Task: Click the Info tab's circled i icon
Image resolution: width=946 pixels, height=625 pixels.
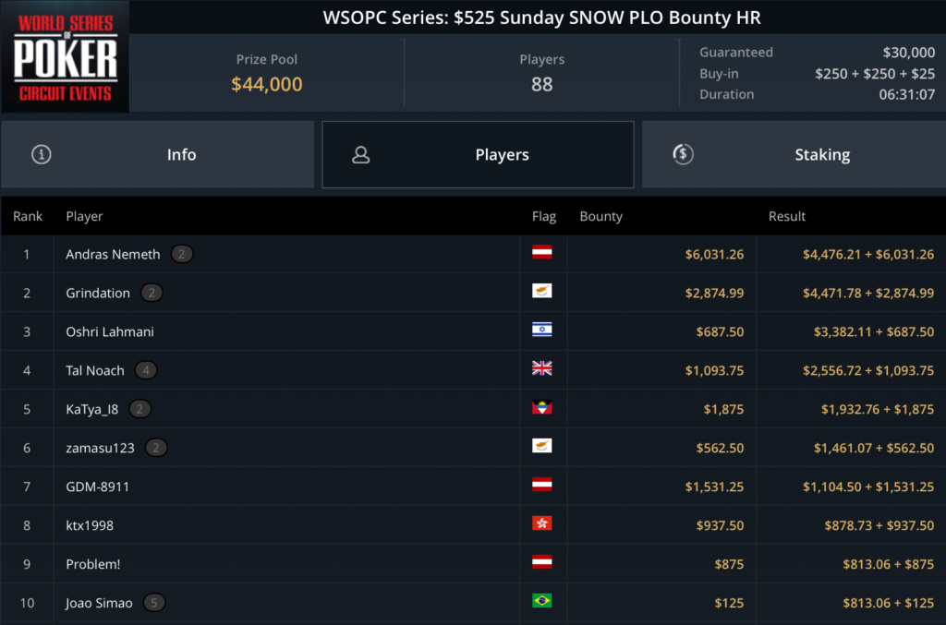Action: coord(41,155)
